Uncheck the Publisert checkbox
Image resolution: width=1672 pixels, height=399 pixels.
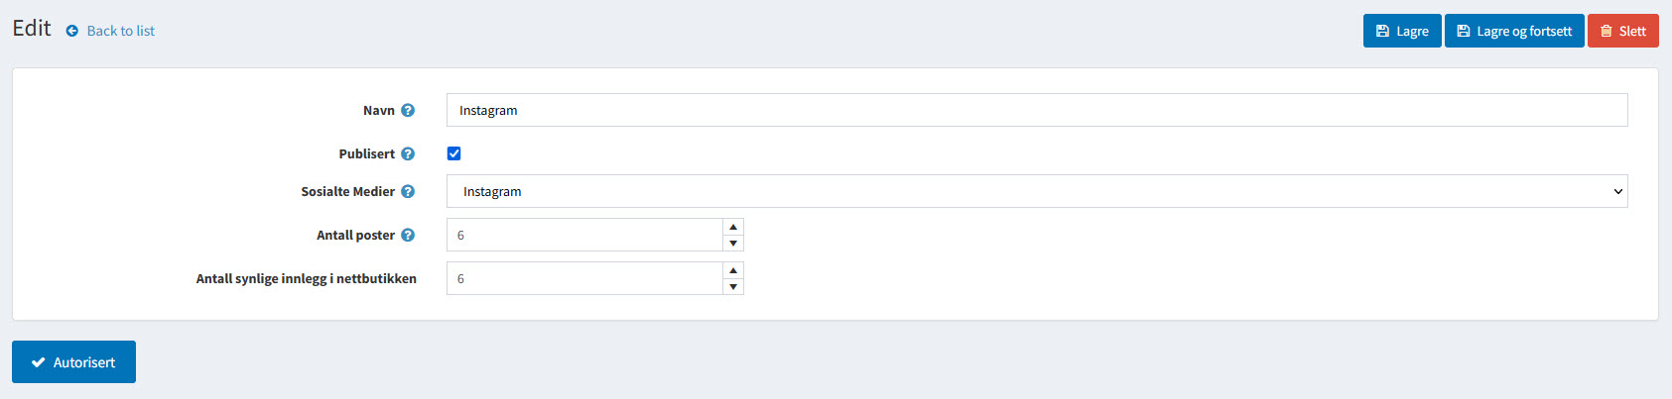(454, 153)
